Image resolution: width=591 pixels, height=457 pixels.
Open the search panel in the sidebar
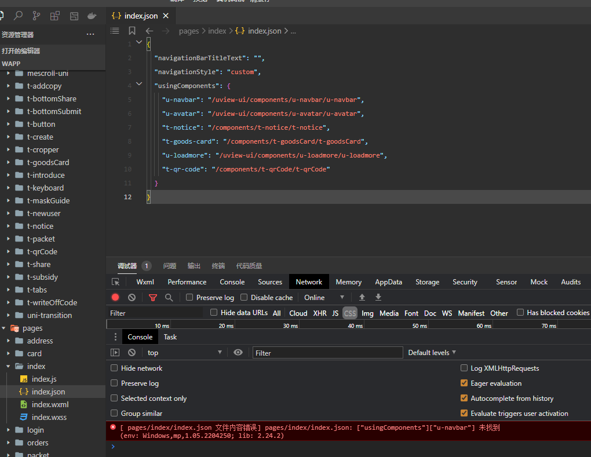18,16
